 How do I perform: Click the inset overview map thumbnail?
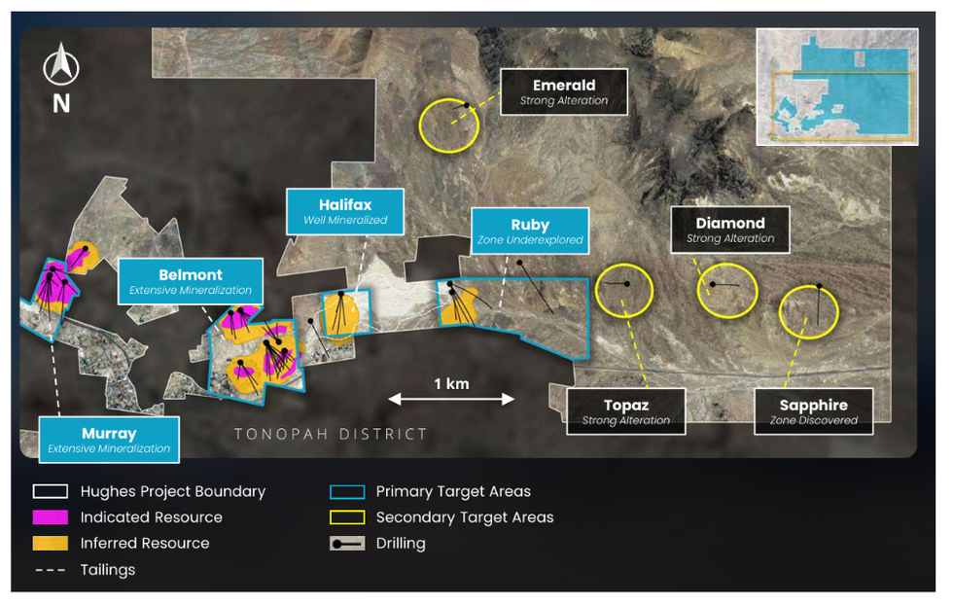point(836,88)
